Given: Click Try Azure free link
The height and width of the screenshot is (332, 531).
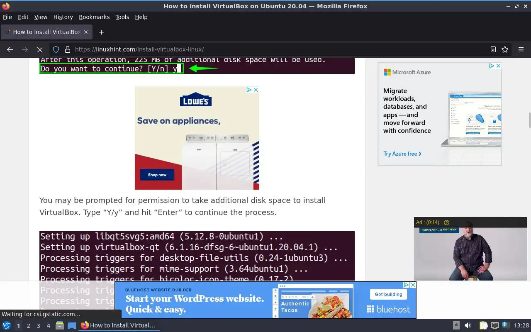Looking at the screenshot, I should (x=402, y=154).
